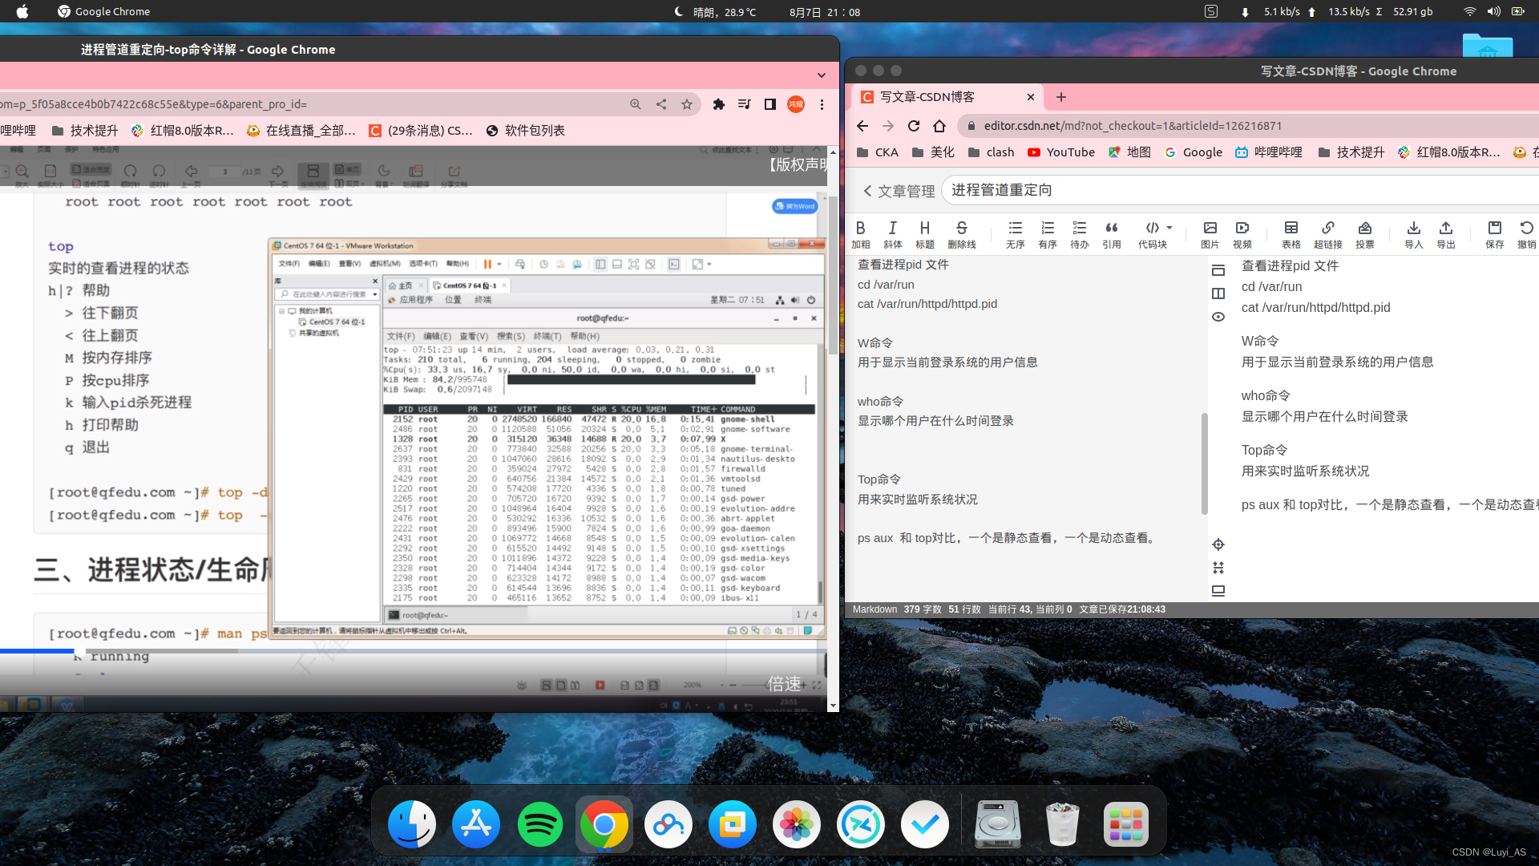Open Spotify from the dock
The width and height of the screenshot is (1539, 866).
tap(540, 824)
